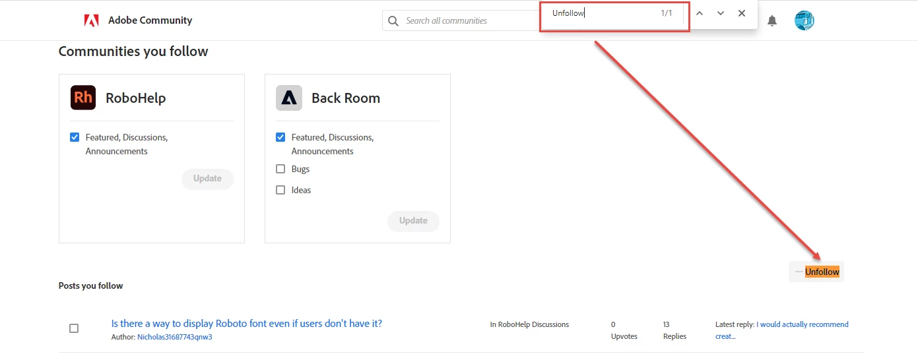
Task: Open author Nicholas31687743qnw3 profile
Action: click(x=175, y=337)
